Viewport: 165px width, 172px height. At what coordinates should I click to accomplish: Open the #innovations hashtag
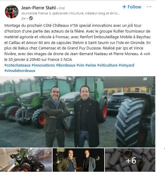tap(43, 65)
